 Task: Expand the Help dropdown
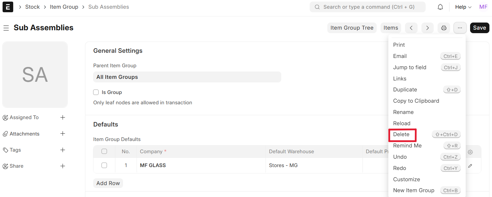click(463, 7)
